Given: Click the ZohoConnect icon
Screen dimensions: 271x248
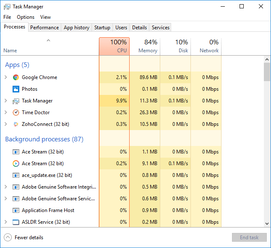Looking at the screenshot, I should [x=16, y=124].
